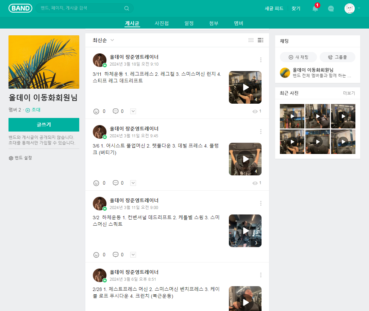Image resolution: width=369 pixels, height=311 pixels.
Task: Click the comment icon on the 3/2 post
Action: 116,255
